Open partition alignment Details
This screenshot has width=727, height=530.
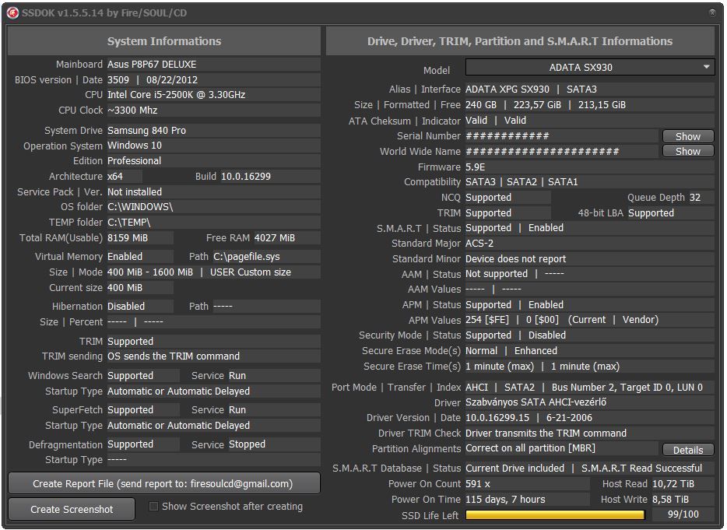click(x=687, y=450)
